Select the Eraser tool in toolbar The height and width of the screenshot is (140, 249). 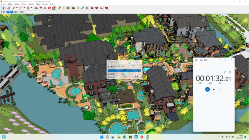[9, 8]
